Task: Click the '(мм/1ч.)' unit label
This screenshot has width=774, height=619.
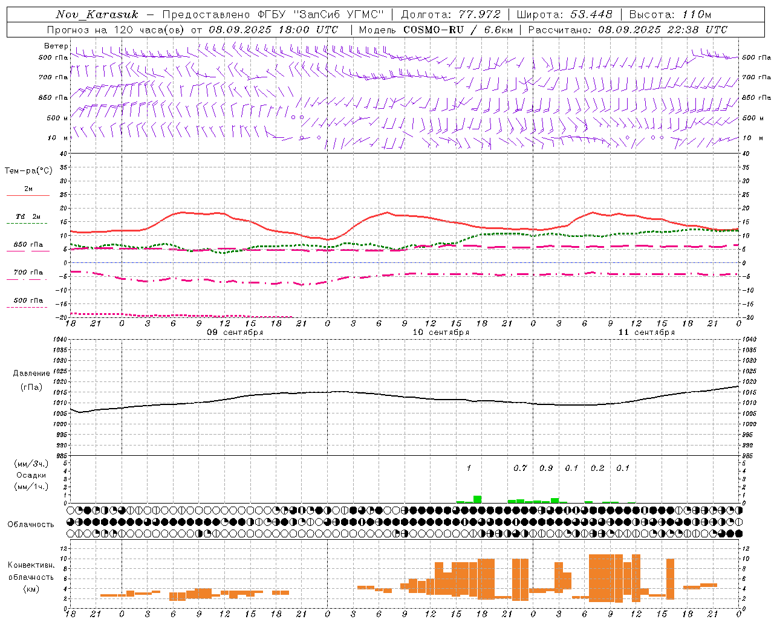Action: [x=31, y=487]
